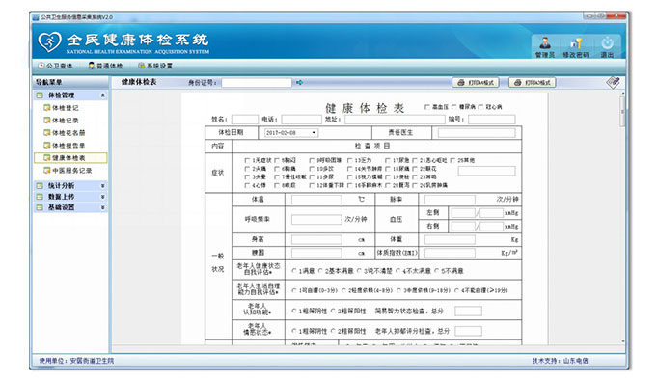Click the 打印A3格式 printer button
The image size is (657, 380).
pos(533,83)
